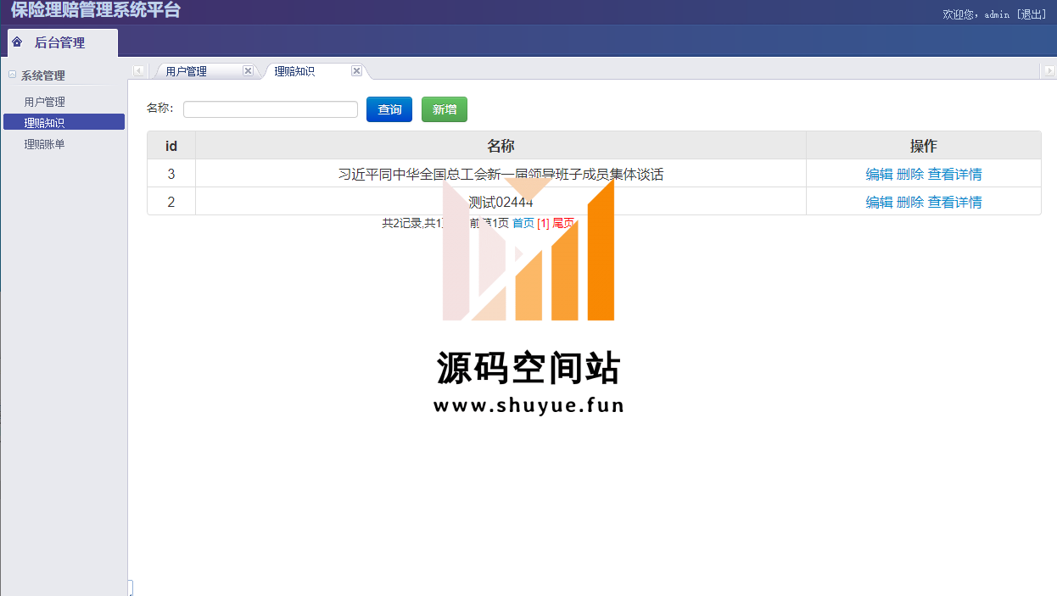Image resolution: width=1057 pixels, height=596 pixels.
Task: Click the 操作 column header
Action: (924, 146)
